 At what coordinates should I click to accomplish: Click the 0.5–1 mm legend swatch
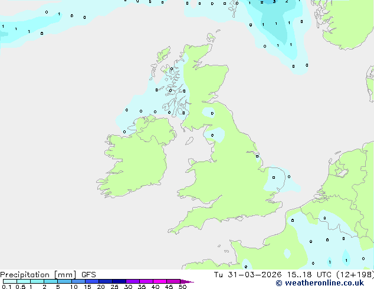(x=24, y=281)
